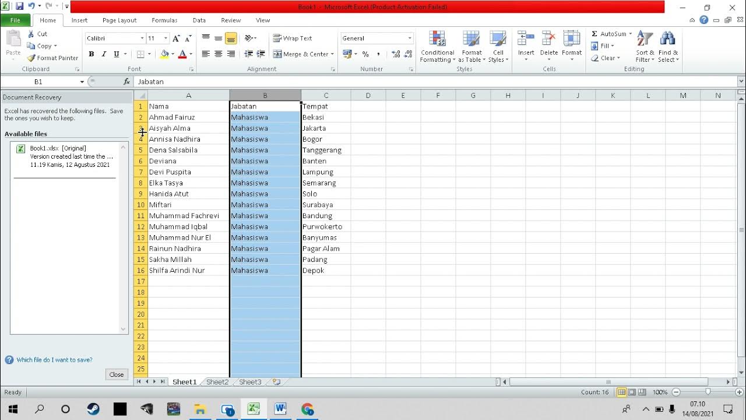The image size is (746, 420).
Task: Open Cell Styles gallery
Action: [498, 47]
